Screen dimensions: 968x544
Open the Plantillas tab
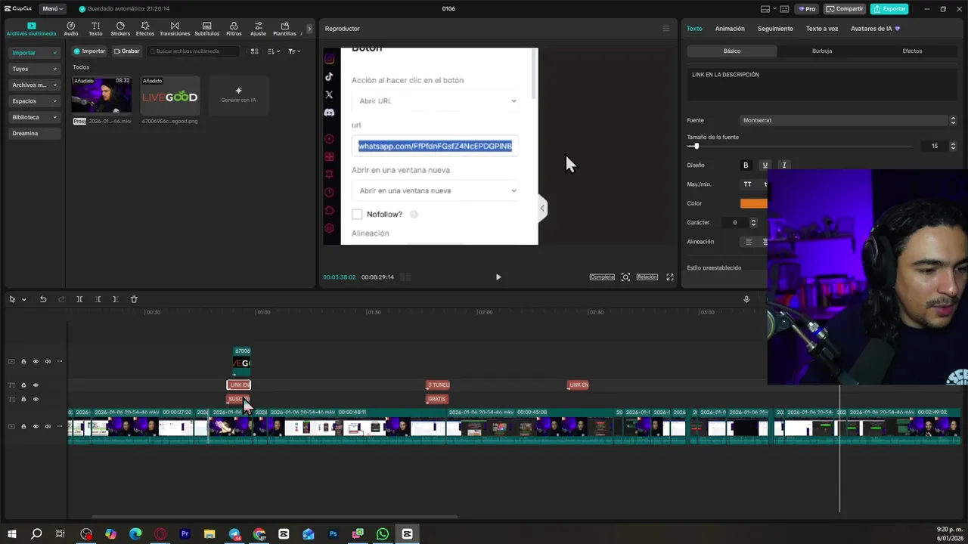[284, 29]
